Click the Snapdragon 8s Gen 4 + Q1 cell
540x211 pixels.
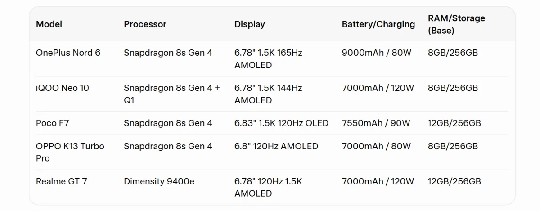(172, 94)
